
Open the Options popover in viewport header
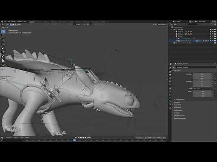click(162, 24)
